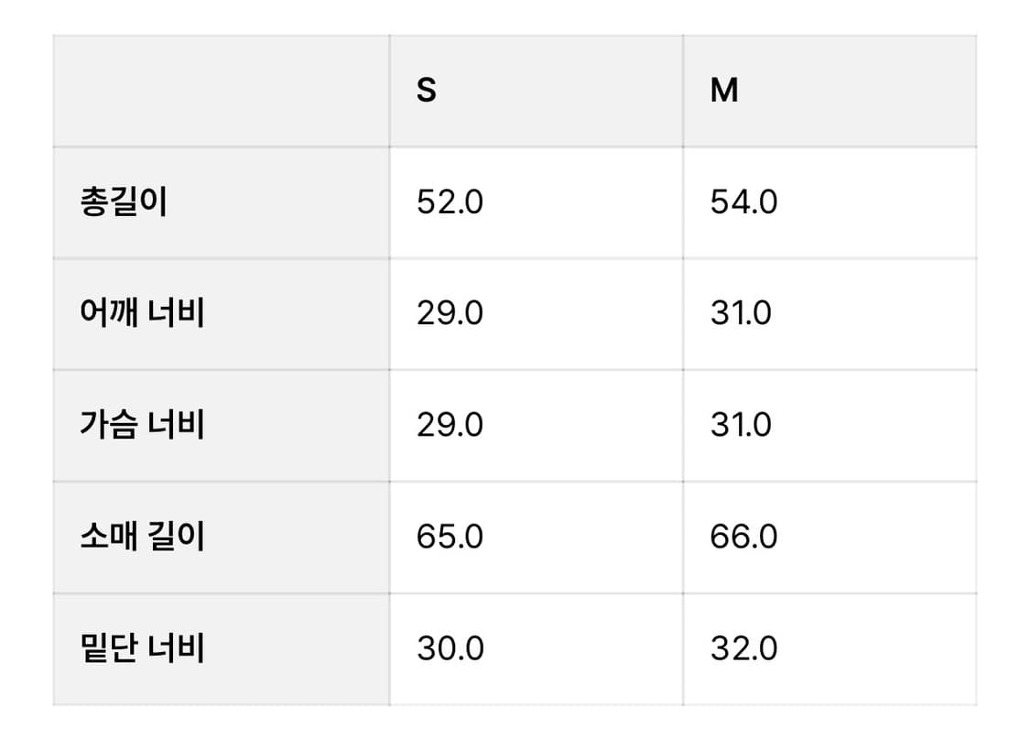Click the S size column header

click(427, 91)
